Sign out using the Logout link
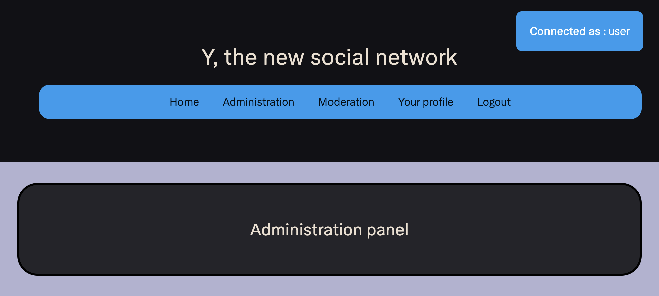The width and height of the screenshot is (659, 296). point(494,102)
